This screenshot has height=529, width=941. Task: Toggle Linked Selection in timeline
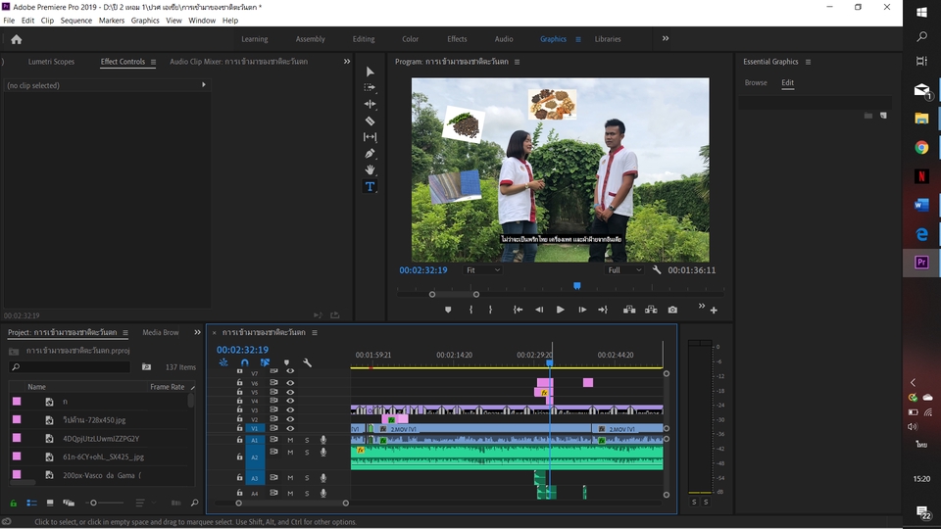point(265,362)
